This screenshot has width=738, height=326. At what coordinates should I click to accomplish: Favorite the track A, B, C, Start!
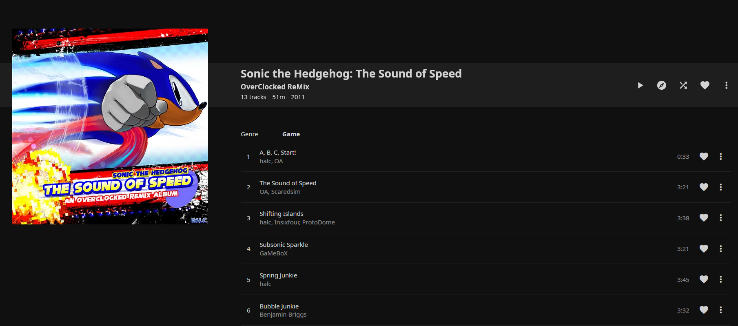(x=704, y=157)
